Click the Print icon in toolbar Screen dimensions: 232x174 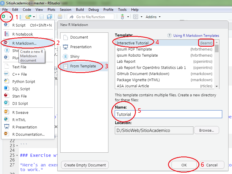[x=60, y=17]
